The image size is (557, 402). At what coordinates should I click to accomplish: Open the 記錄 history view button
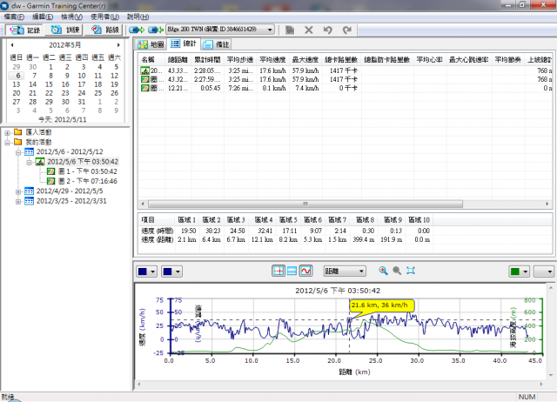[x=25, y=30]
